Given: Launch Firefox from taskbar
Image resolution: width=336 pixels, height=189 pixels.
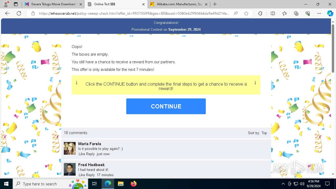Looking at the screenshot, I should 133,184.
